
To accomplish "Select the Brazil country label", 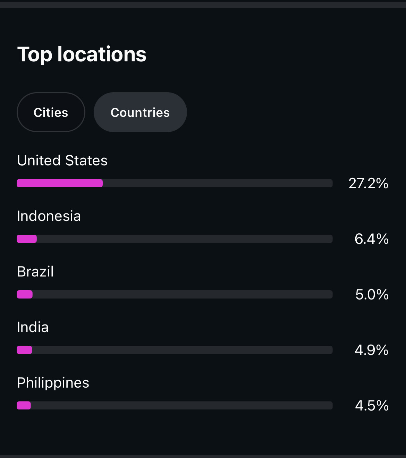I will pyautogui.click(x=35, y=271).
